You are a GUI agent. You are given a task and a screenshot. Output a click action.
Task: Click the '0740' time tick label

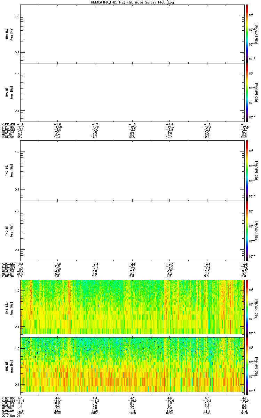(x=206, y=413)
